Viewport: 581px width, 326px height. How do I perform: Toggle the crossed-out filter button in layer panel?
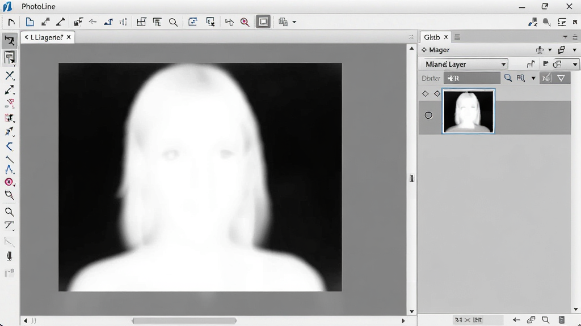[x=546, y=78]
